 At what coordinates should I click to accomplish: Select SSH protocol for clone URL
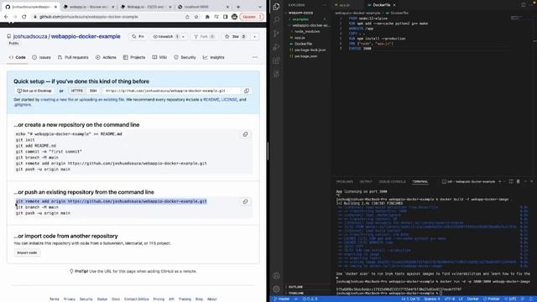[x=93, y=91]
